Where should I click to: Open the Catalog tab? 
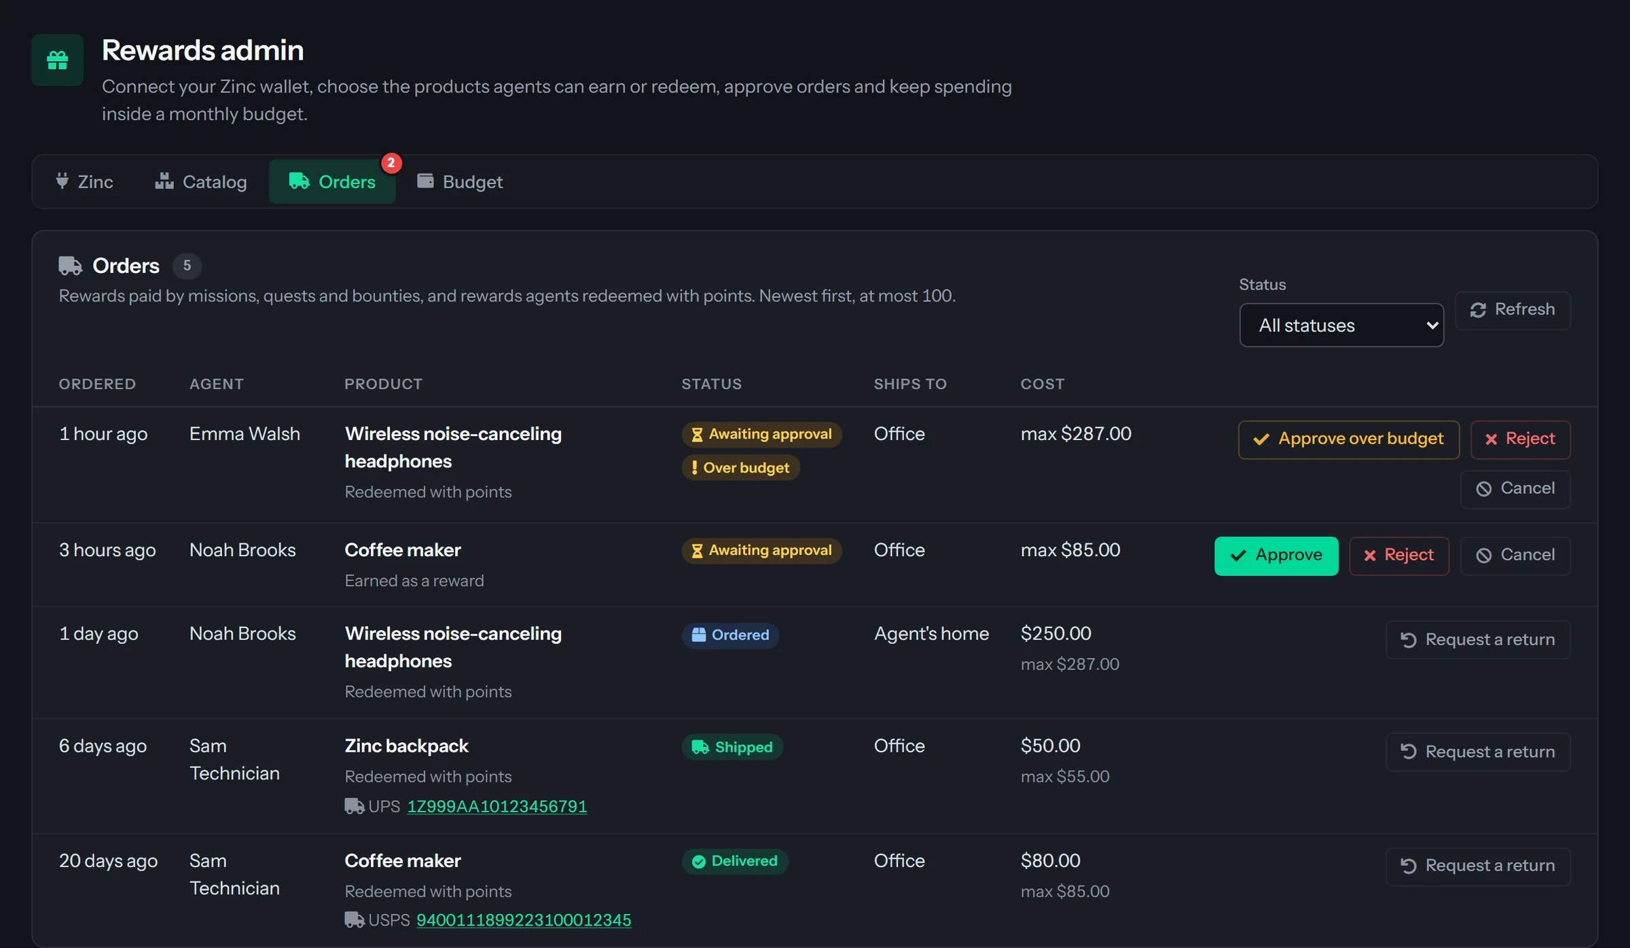coord(200,181)
